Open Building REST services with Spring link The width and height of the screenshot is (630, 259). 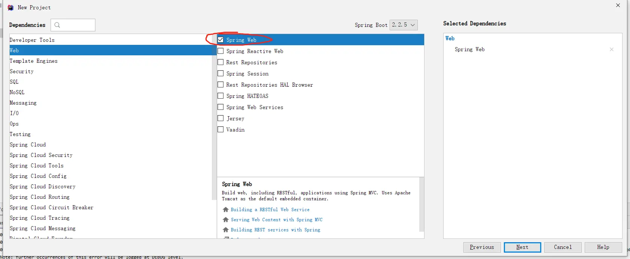pyautogui.click(x=275, y=230)
